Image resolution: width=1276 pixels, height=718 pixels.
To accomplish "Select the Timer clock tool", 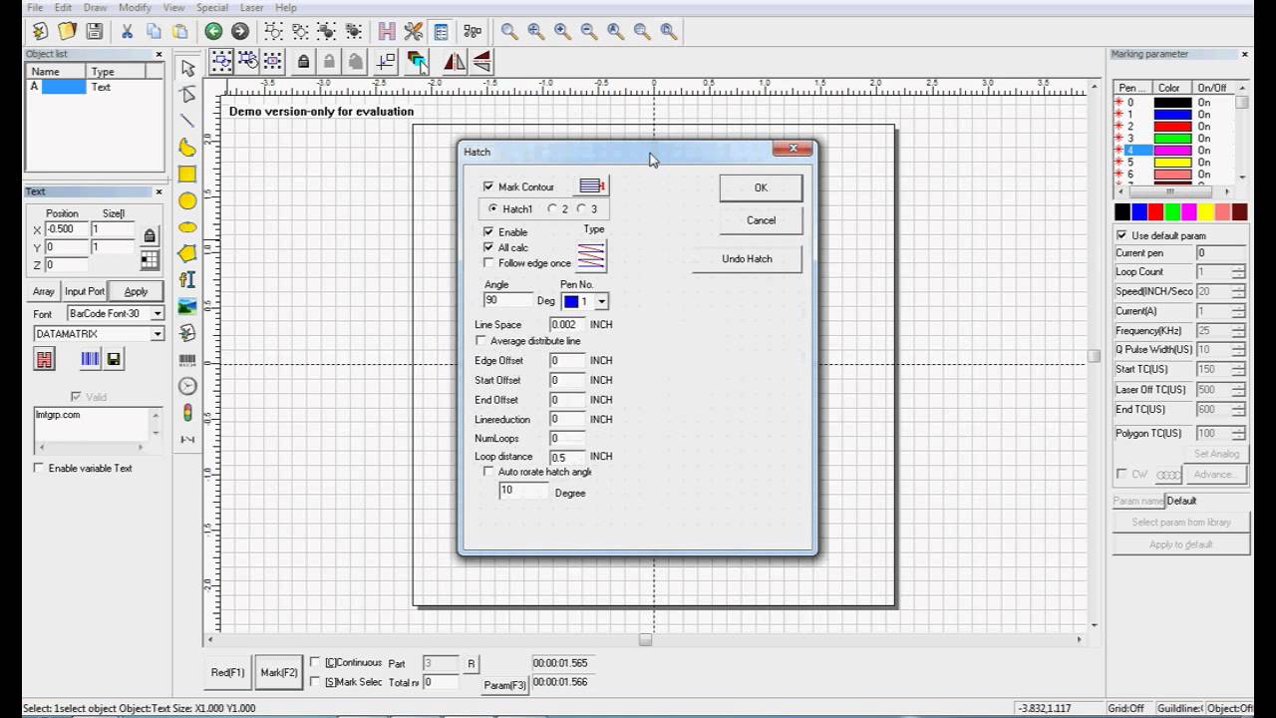I will pos(187,386).
